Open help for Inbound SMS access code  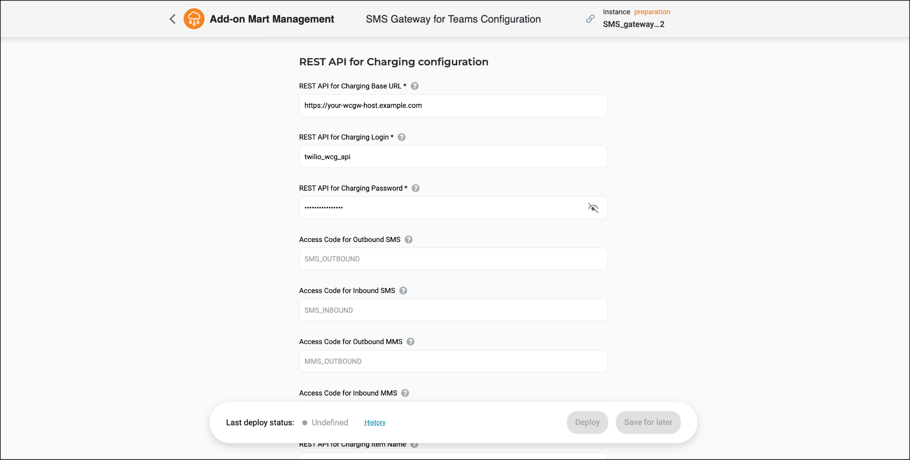(403, 291)
